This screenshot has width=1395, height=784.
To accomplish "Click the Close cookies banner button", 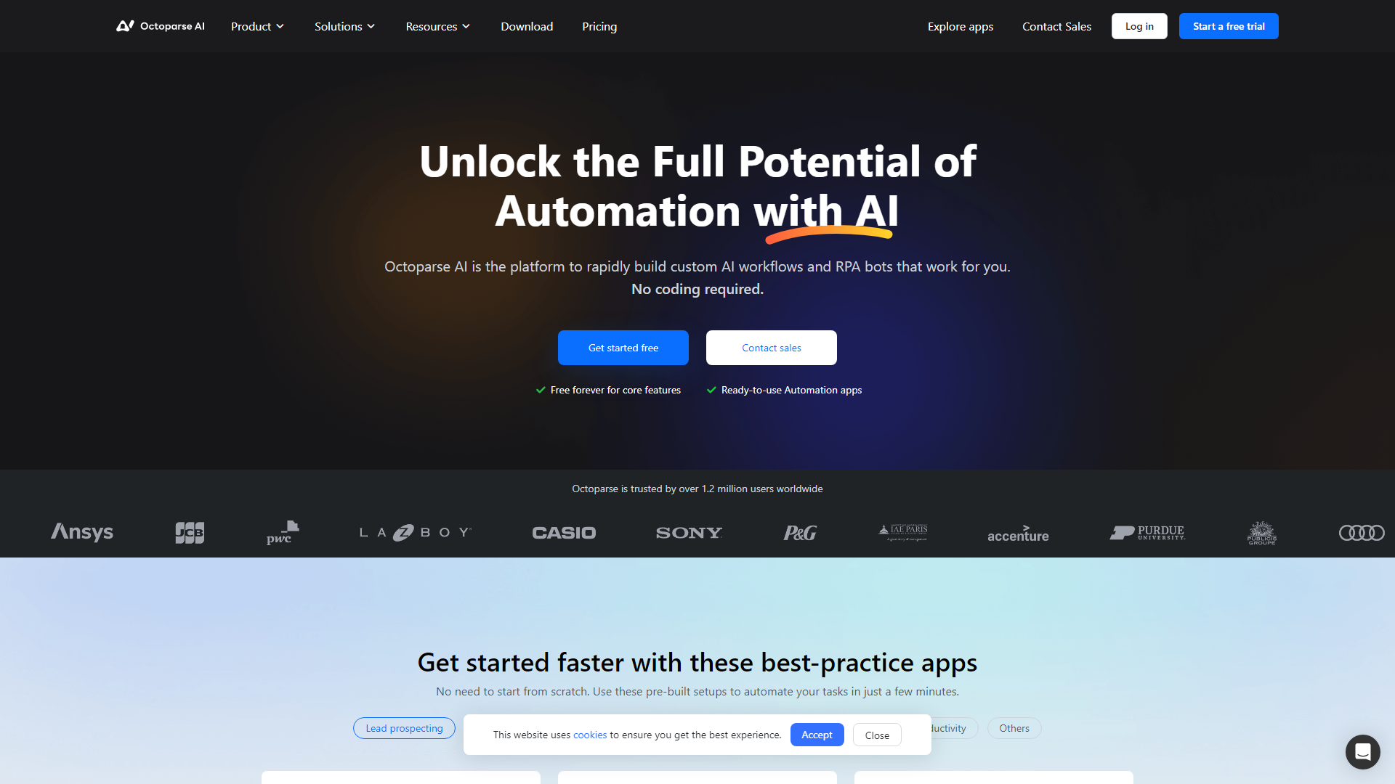I will pyautogui.click(x=877, y=734).
